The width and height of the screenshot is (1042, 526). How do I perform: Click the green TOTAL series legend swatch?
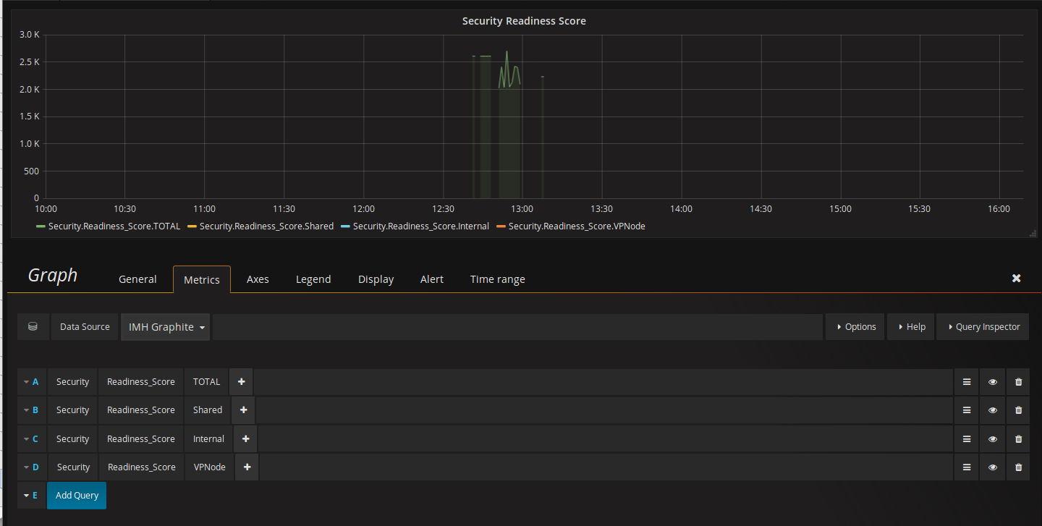(x=41, y=226)
